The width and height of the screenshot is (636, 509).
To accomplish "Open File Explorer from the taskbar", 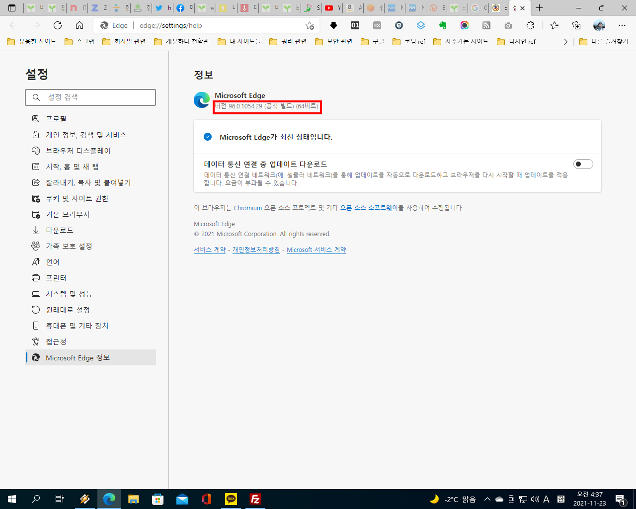I will [134, 499].
